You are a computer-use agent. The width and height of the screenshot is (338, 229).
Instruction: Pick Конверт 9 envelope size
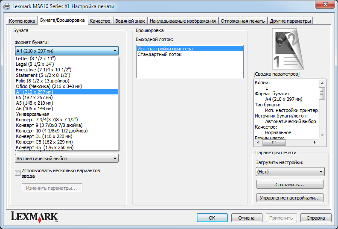tap(67, 125)
